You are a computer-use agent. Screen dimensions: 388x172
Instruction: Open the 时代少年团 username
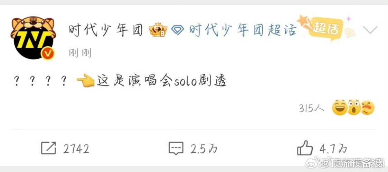pyautogui.click(x=106, y=31)
